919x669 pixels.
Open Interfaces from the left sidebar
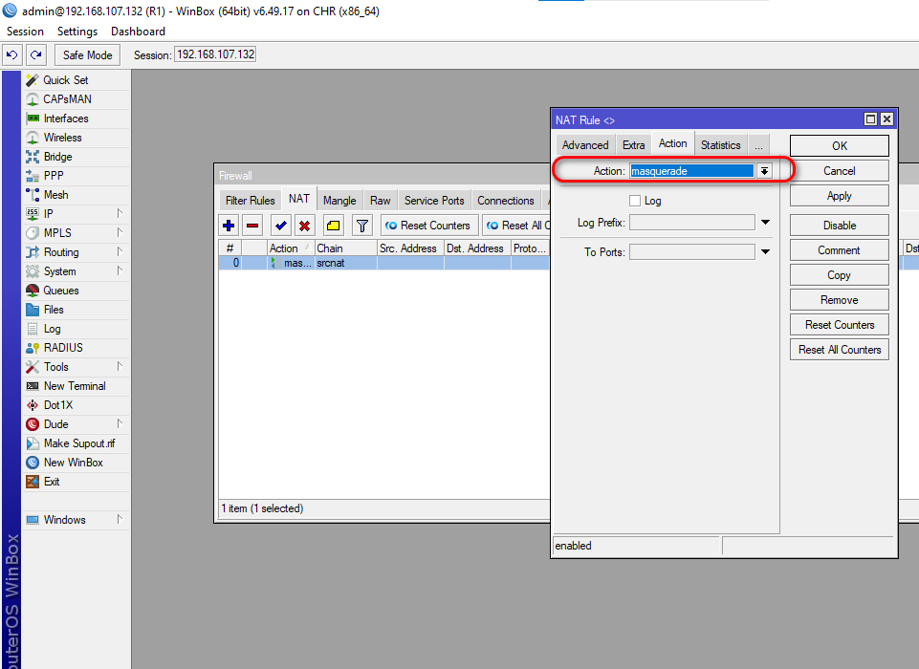point(65,119)
